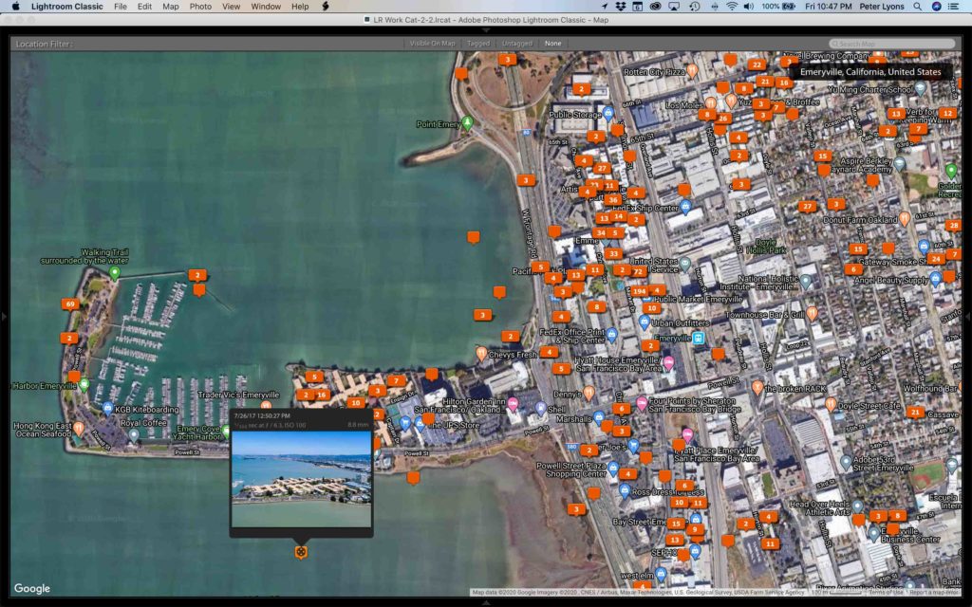Select the Townhouse Bar & Grill marker
972x607 pixels.
[x=813, y=313]
